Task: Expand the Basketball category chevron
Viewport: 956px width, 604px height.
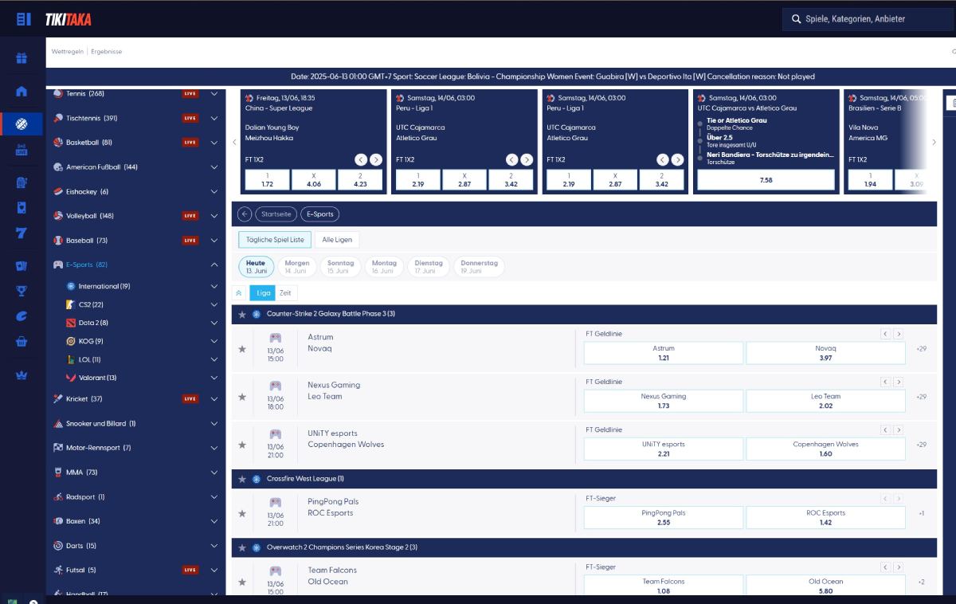Action: [x=214, y=143]
